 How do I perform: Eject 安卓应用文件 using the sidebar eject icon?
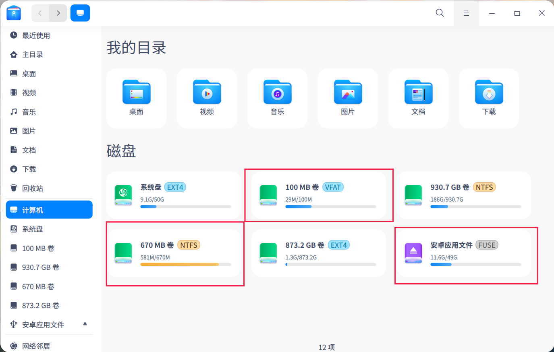[85, 324]
